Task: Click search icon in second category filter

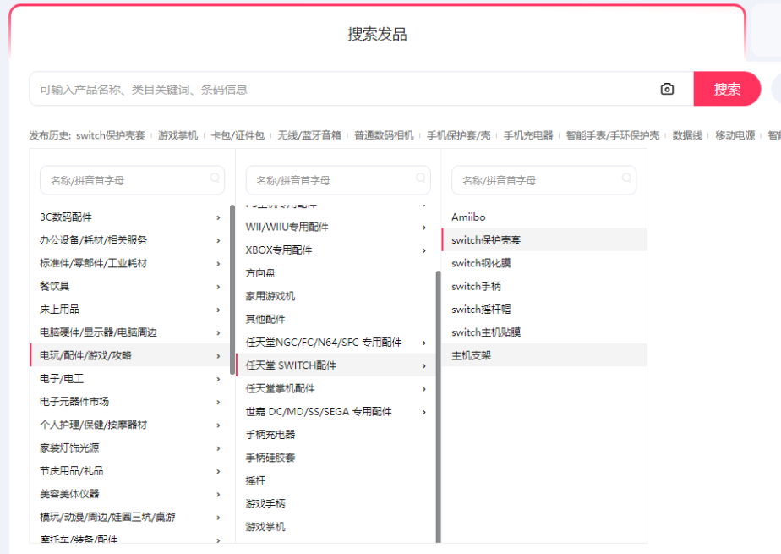Action: click(x=420, y=178)
